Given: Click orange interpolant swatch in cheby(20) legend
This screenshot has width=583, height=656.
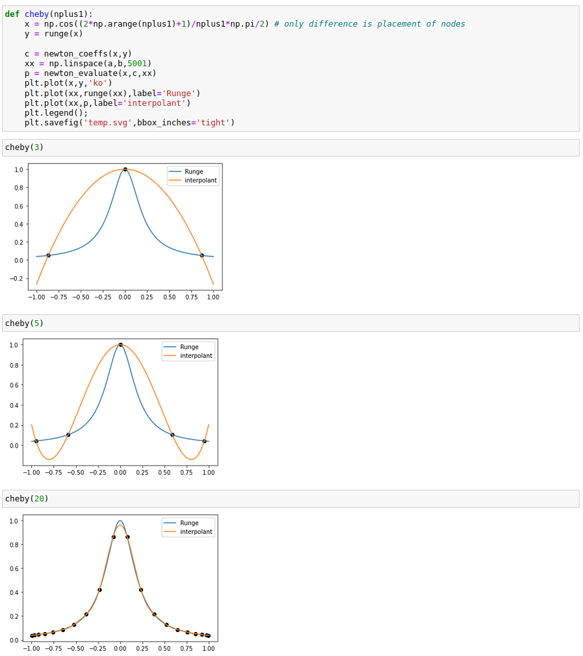Looking at the screenshot, I should point(170,532).
